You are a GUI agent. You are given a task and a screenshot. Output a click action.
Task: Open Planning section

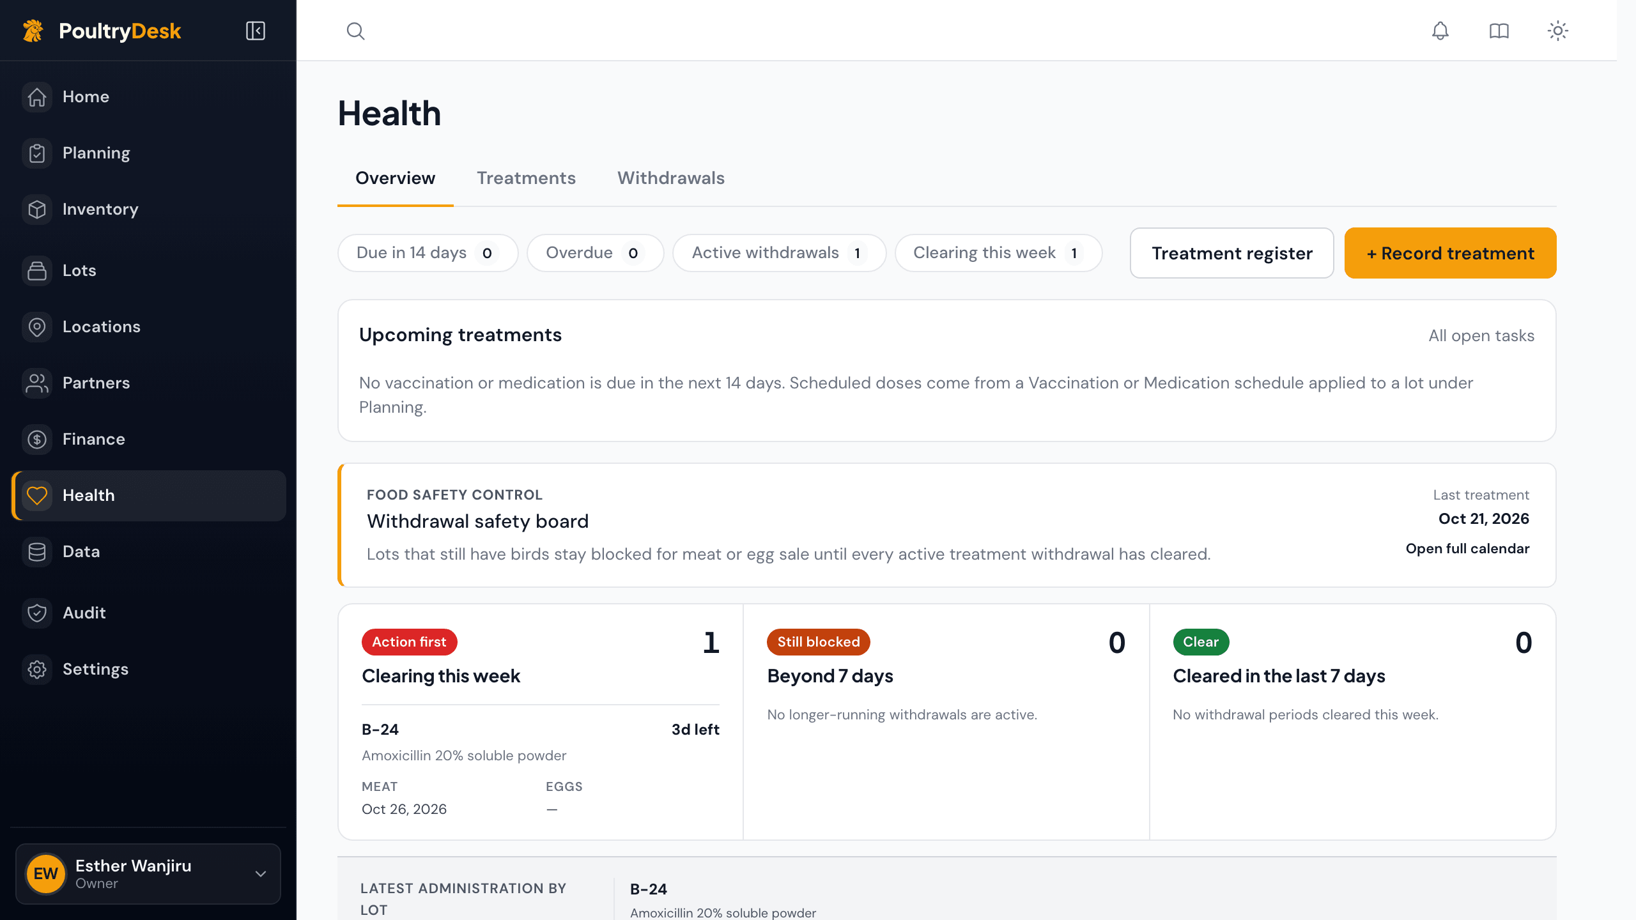(148, 153)
